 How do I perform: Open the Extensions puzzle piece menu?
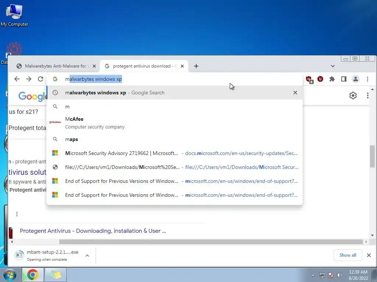[x=332, y=79]
